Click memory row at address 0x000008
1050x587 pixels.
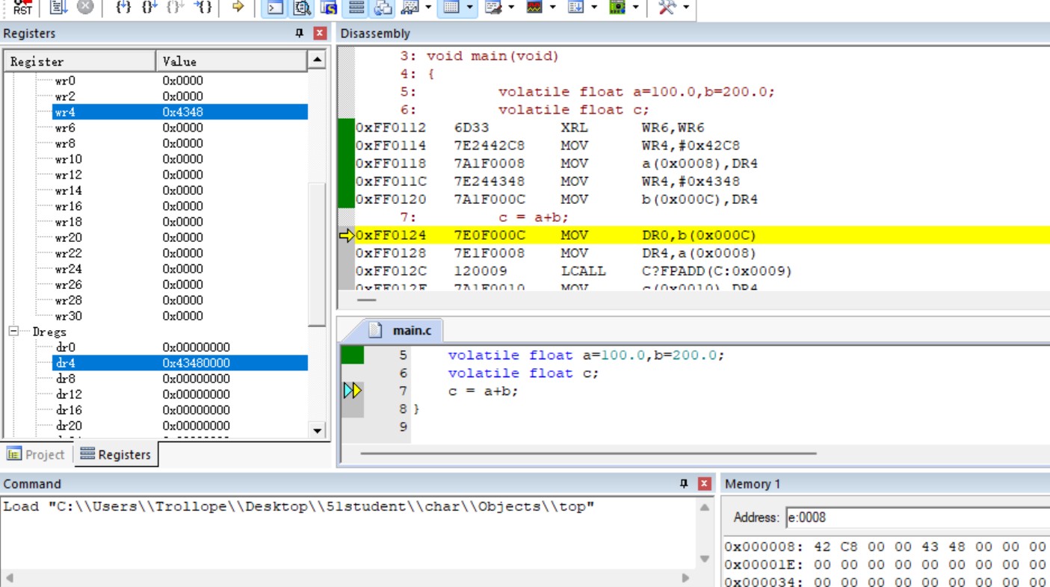coord(886,547)
